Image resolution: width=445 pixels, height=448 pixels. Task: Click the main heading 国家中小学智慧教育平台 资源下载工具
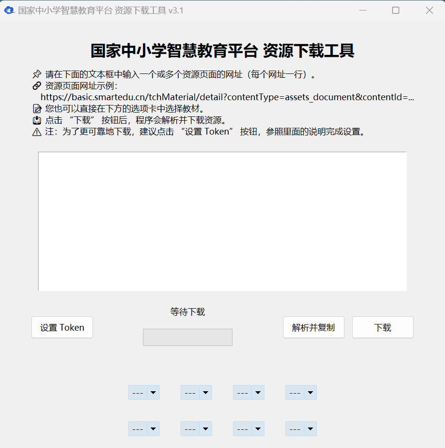pyautogui.click(x=222, y=51)
